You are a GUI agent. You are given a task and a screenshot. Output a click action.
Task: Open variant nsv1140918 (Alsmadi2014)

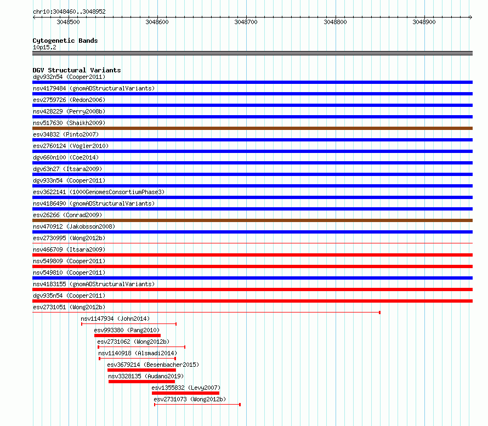click(138, 353)
